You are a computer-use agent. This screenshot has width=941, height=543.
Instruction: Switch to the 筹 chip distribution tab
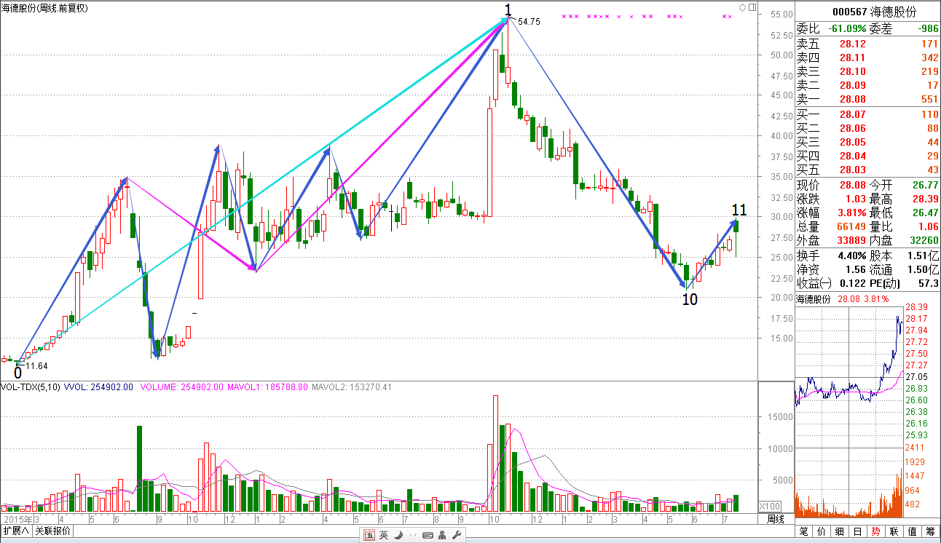click(931, 531)
